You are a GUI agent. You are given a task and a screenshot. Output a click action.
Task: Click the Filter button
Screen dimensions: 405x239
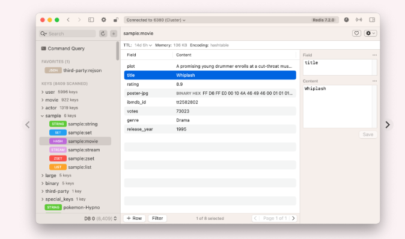(157, 219)
